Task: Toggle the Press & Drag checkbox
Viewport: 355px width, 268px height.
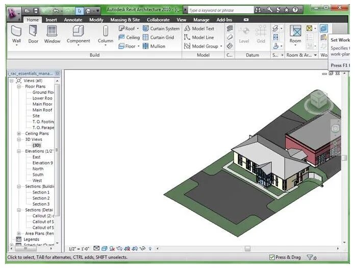Action: click(272, 257)
